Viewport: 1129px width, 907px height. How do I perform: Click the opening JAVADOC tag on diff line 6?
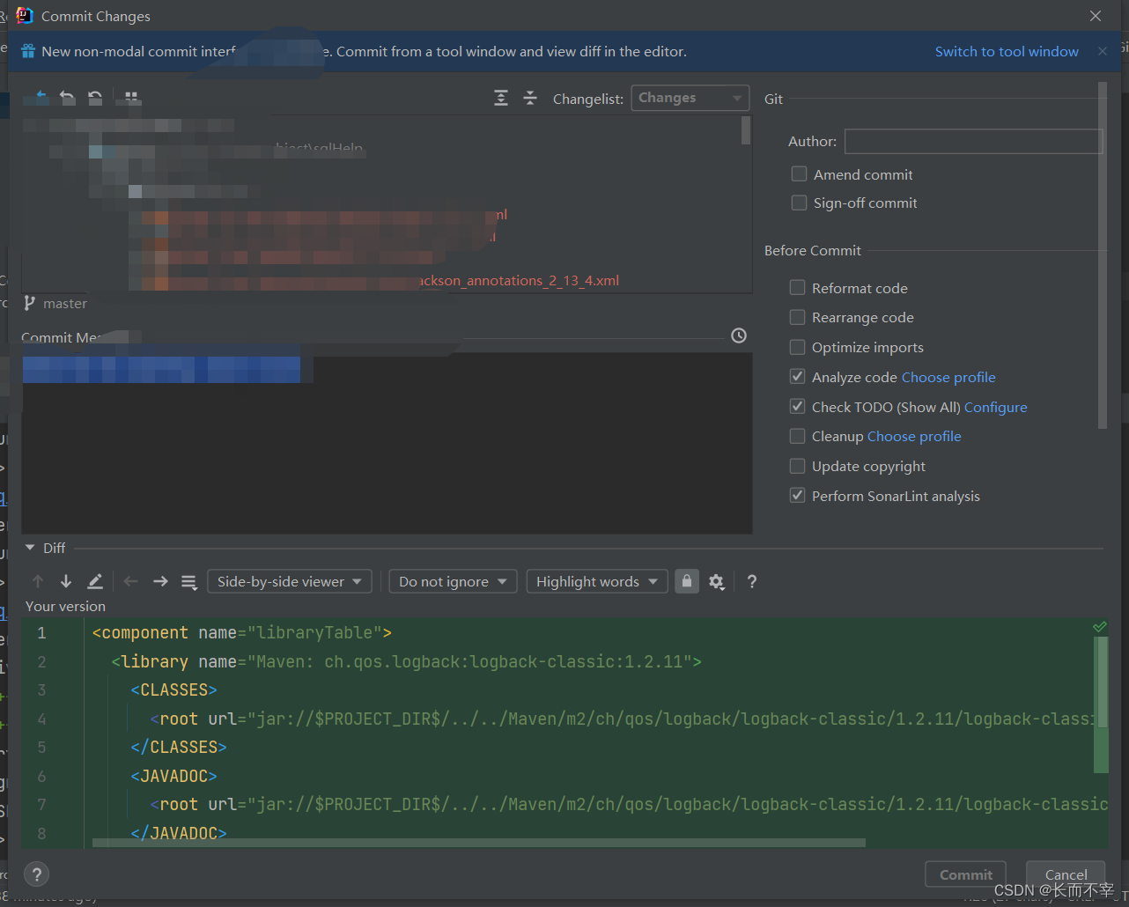coord(173,776)
